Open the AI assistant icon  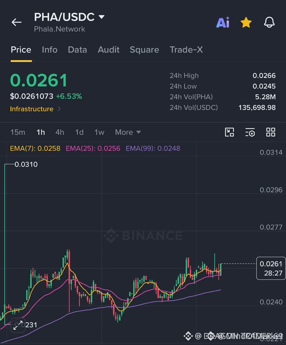(x=223, y=22)
